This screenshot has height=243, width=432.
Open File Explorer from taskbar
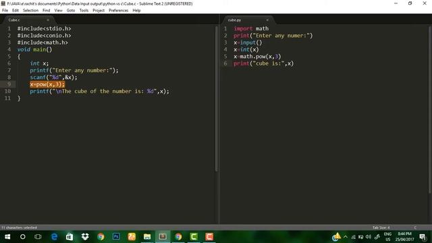click(147, 237)
